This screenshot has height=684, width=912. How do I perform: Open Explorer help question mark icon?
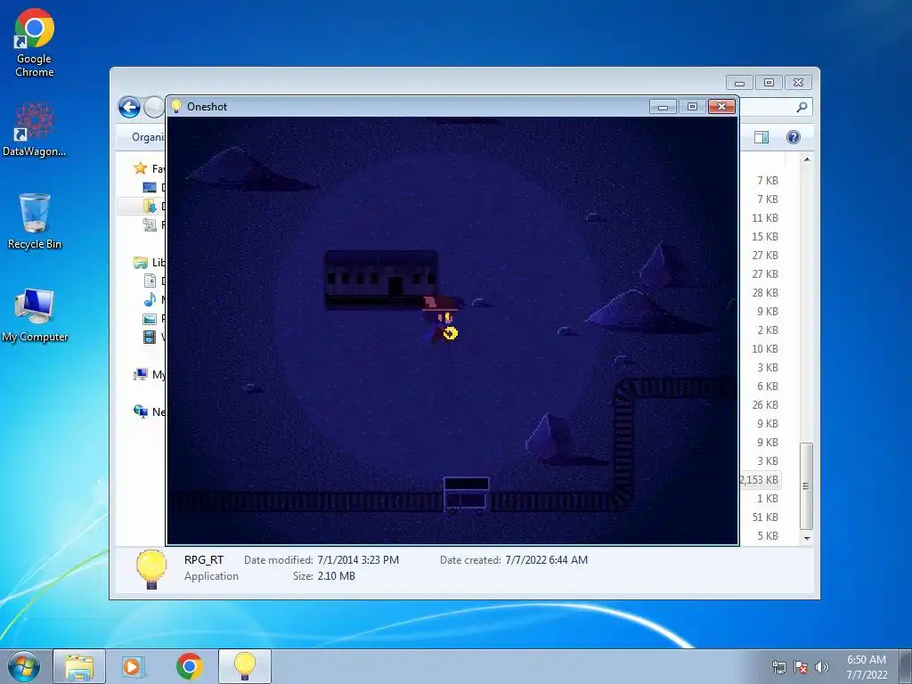(794, 136)
